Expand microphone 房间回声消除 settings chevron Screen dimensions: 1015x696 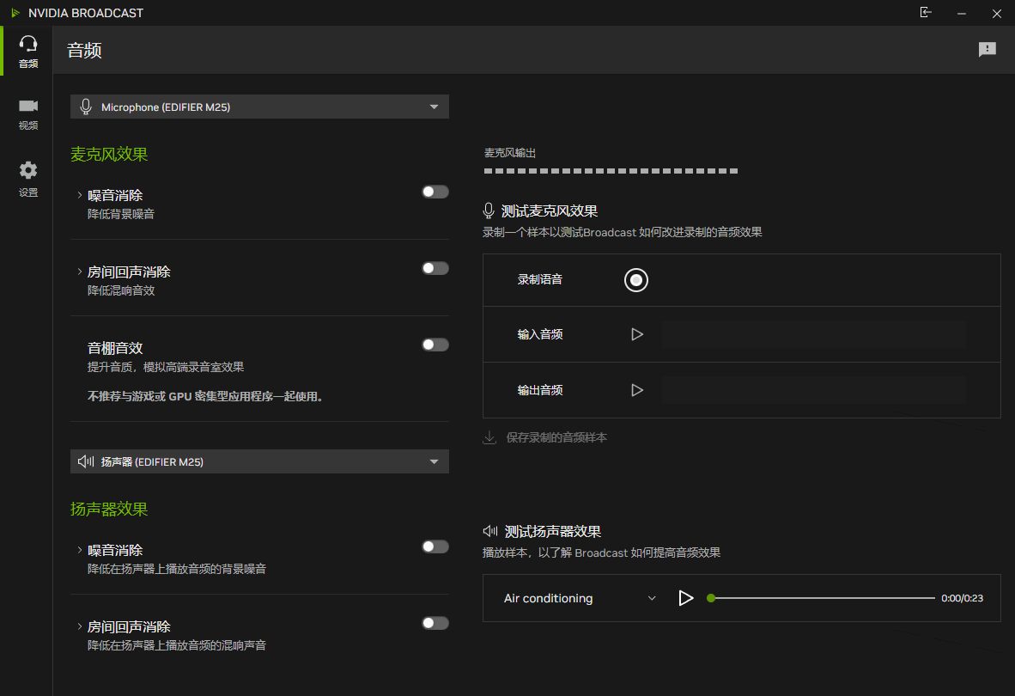[x=80, y=272]
